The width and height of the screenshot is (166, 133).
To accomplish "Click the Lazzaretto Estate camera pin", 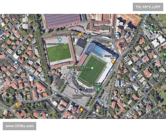I will click(x=60, y=40).
